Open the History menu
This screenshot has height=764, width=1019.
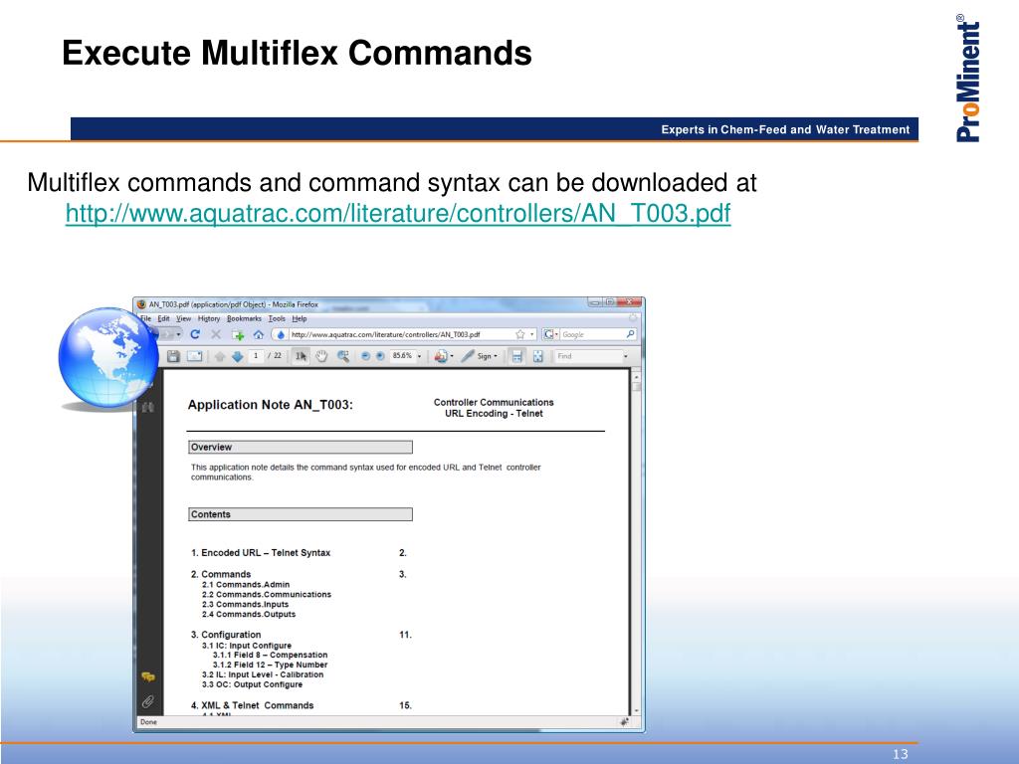coord(209,318)
